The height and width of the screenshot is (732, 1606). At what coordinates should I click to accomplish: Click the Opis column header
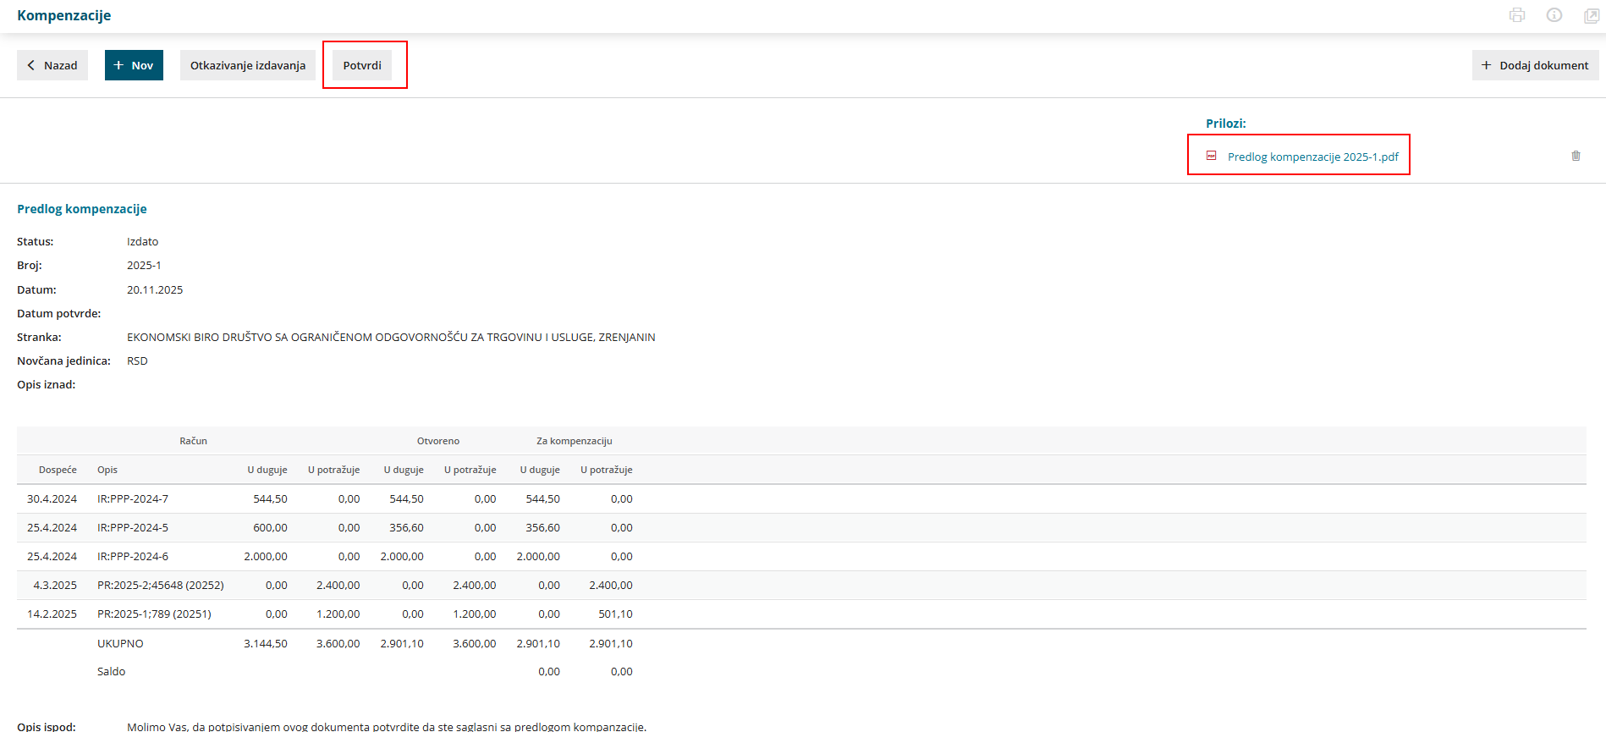(107, 470)
